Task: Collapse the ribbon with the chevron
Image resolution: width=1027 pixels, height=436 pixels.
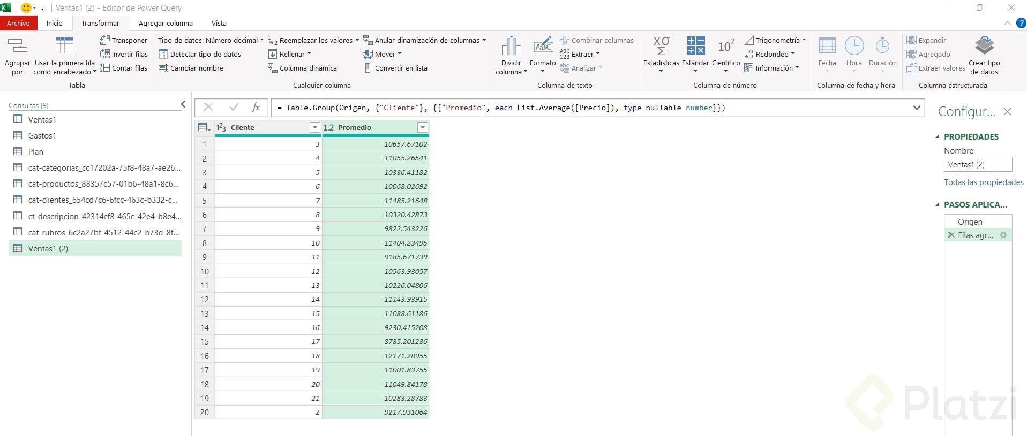Action: click(1007, 23)
